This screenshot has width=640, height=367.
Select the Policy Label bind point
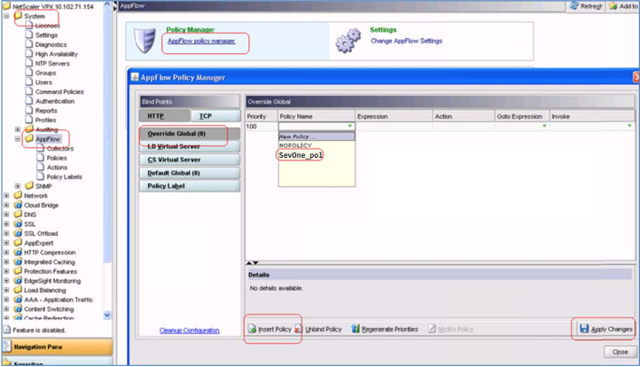pyautogui.click(x=190, y=186)
